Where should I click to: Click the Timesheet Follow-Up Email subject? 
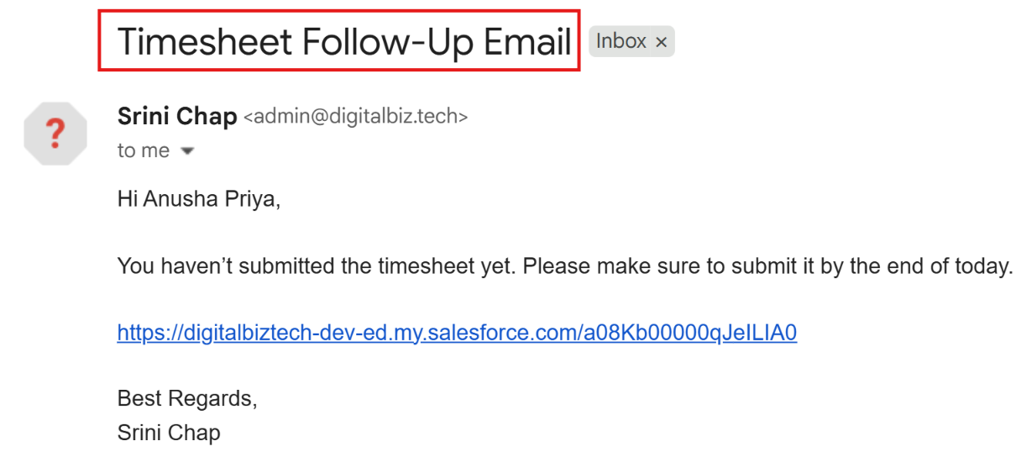(344, 41)
